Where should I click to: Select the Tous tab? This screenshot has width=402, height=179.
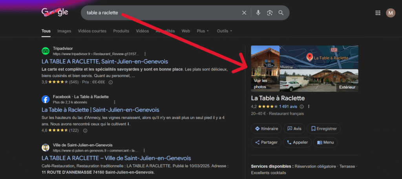(46, 31)
